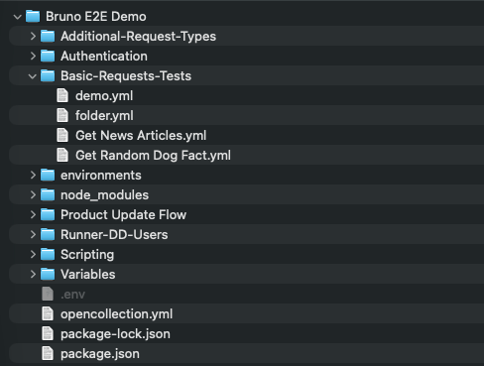484x366 pixels.
Task: Click the environments folder icon
Action: tap(48, 175)
